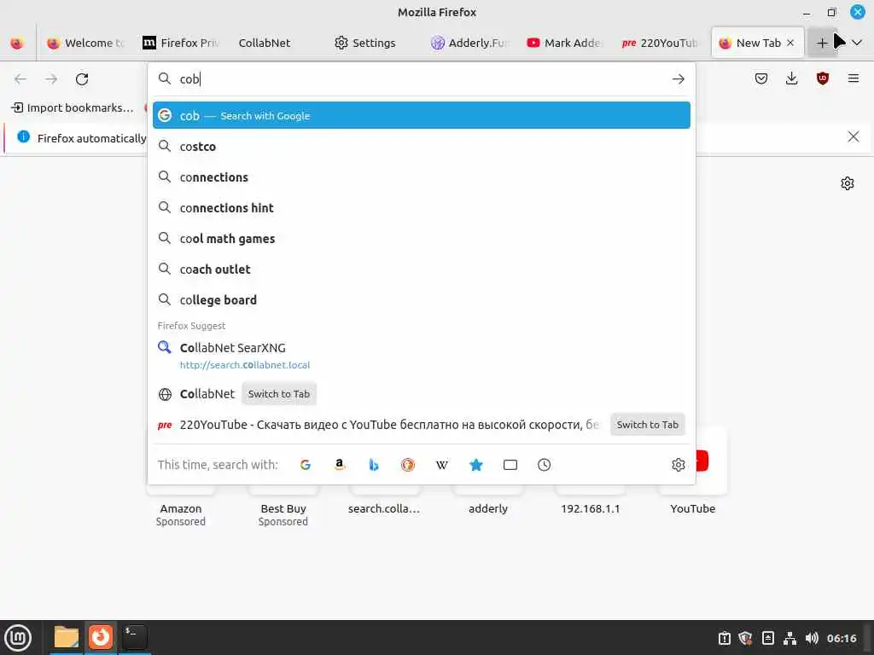Open the 192.168.1.1 shortcut
Viewport: 874px width, 655px height.
591,508
